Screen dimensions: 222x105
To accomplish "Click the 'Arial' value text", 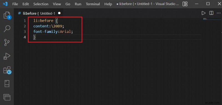I will (65, 32).
